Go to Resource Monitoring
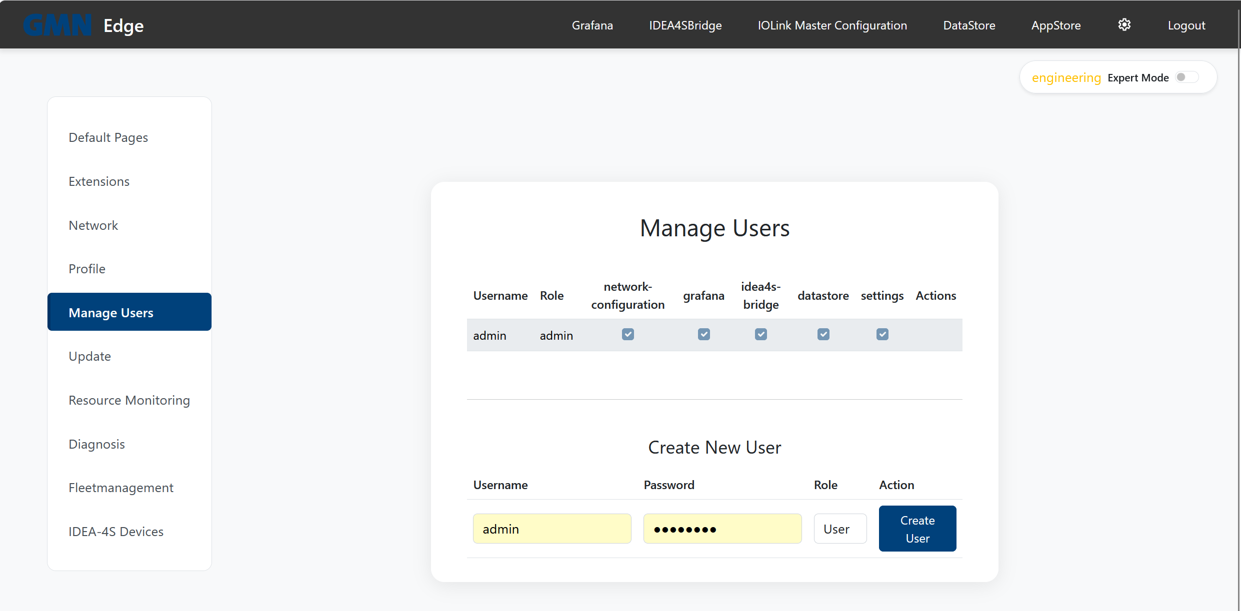Viewport: 1241px width, 611px height. coord(129,400)
